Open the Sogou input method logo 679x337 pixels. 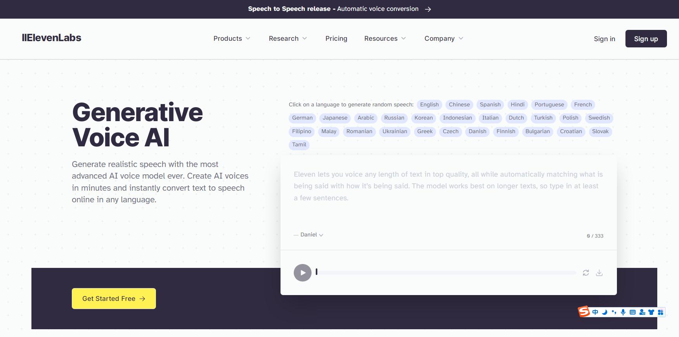coord(584,311)
